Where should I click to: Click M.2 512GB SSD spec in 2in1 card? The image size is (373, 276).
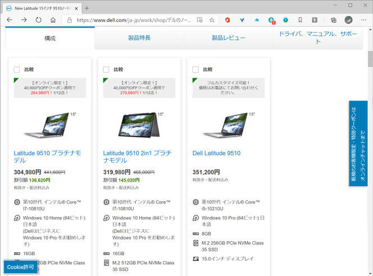coord(143,266)
